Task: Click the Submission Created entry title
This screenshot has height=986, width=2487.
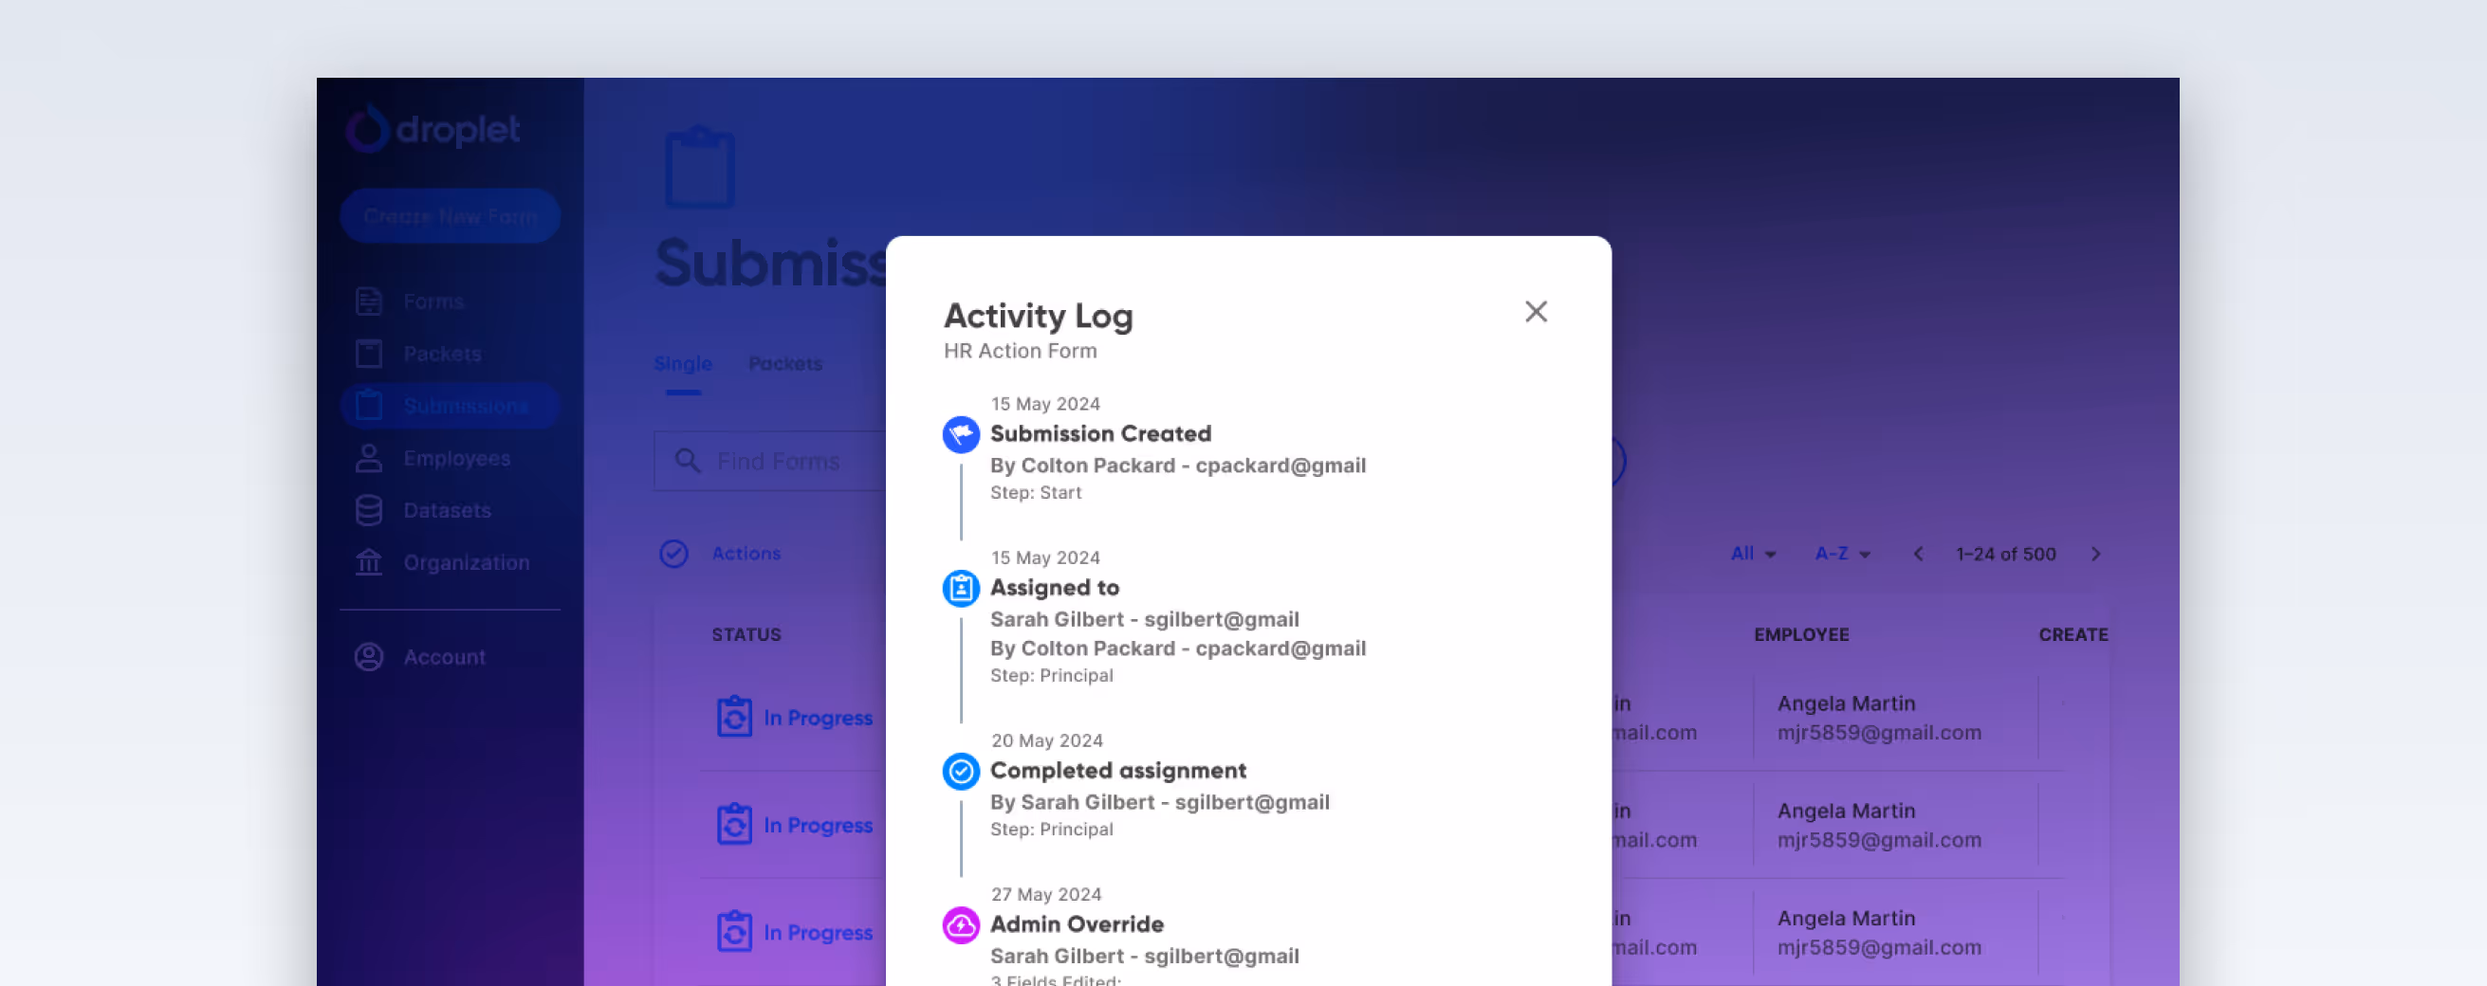Action: [x=1100, y=434]
